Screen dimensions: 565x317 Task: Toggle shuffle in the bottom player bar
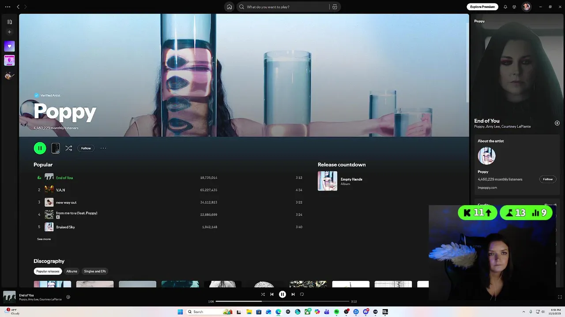263,294
